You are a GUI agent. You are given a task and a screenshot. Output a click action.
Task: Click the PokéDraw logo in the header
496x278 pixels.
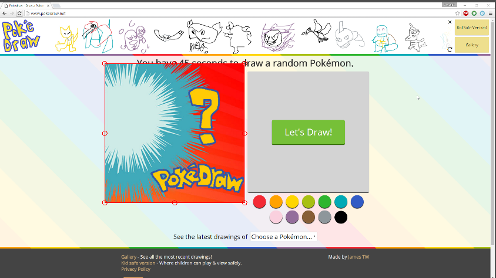tap(21, 36)
